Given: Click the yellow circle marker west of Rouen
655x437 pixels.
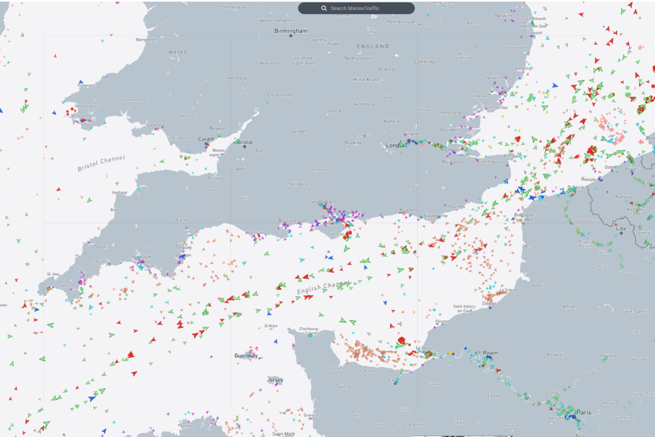Looking at the screenshot, I should coord(450,353).
